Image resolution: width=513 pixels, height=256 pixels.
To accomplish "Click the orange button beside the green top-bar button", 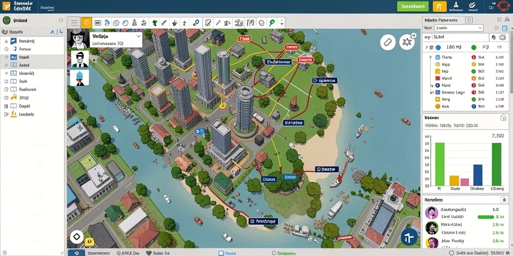I will point(439,6).
